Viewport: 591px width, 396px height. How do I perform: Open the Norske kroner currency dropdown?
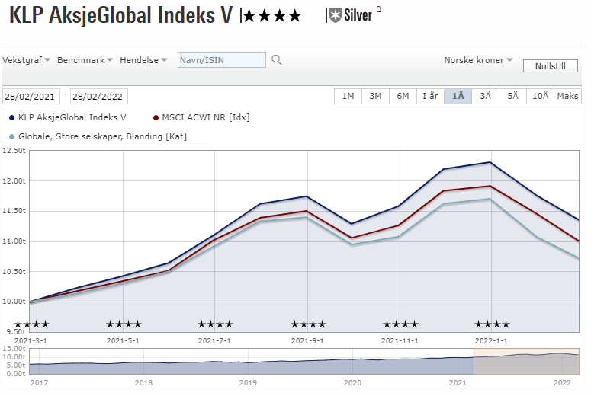(x=478, y=60)
